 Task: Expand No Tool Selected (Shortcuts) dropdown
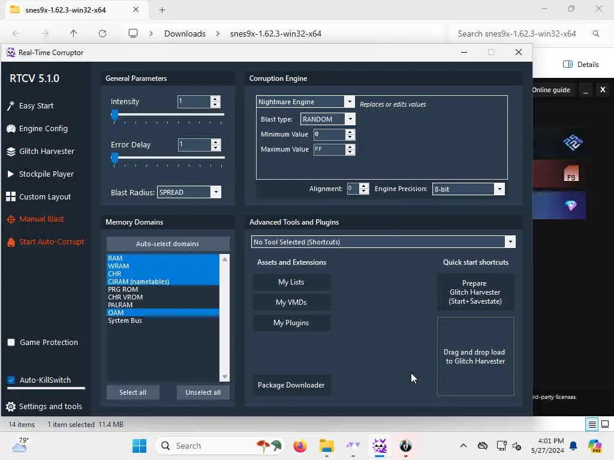[x=510, y=242]
